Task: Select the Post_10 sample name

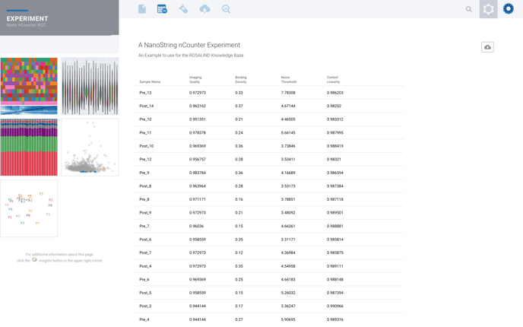Action: [x=147, y=146]
